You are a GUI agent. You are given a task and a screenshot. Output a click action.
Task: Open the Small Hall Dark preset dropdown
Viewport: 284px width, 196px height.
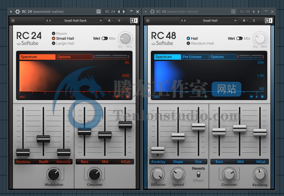click(101, 21)
